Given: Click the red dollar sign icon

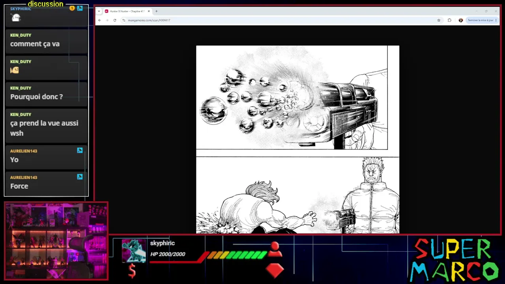Looking at the screenshot, I should (x=132, y=271).
